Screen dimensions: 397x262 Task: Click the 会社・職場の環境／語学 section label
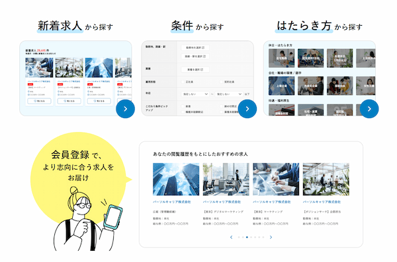pos(285,73)
